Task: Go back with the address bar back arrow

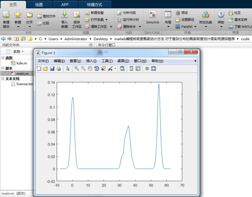Action: tap(3, 39)
